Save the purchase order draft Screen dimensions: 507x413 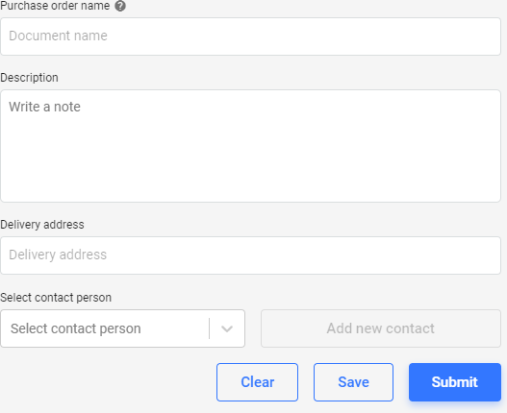tap(353, 382)
